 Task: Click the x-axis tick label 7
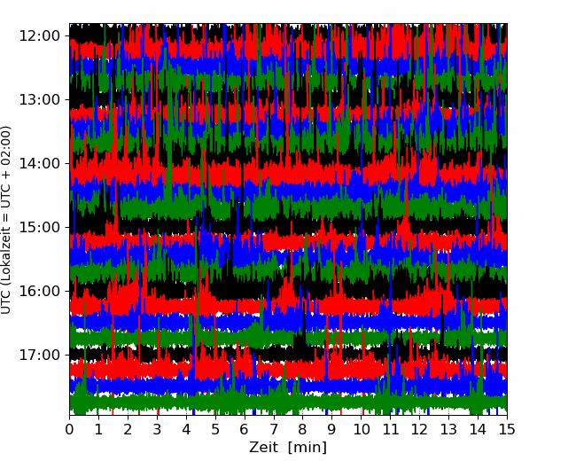(x=274, y=429)
